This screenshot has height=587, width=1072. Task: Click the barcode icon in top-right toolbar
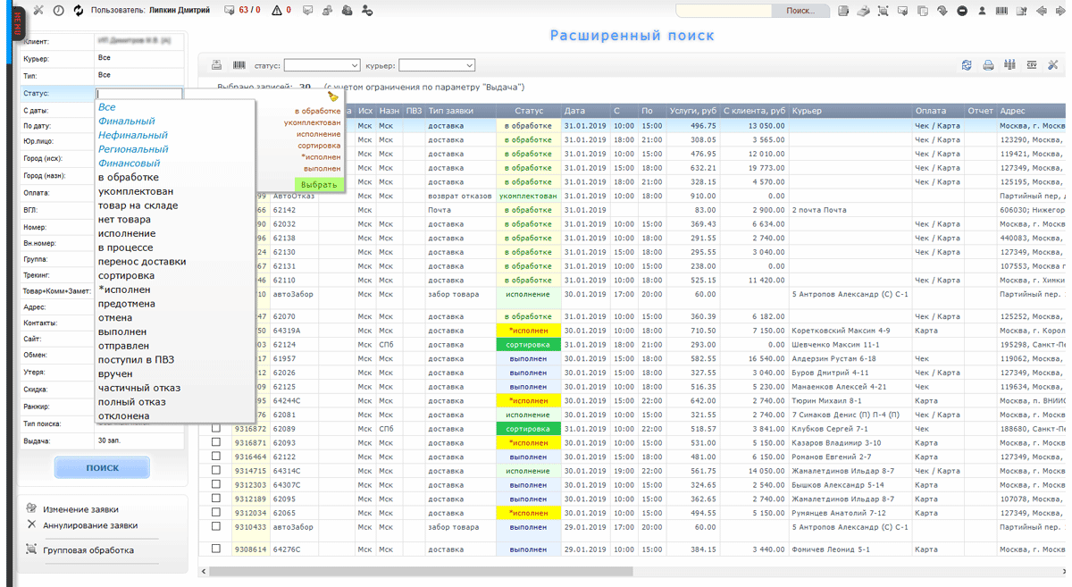click(1001, 11)
